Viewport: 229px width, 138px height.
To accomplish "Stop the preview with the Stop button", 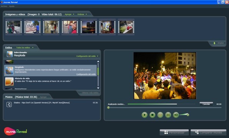I will point(152,115).
